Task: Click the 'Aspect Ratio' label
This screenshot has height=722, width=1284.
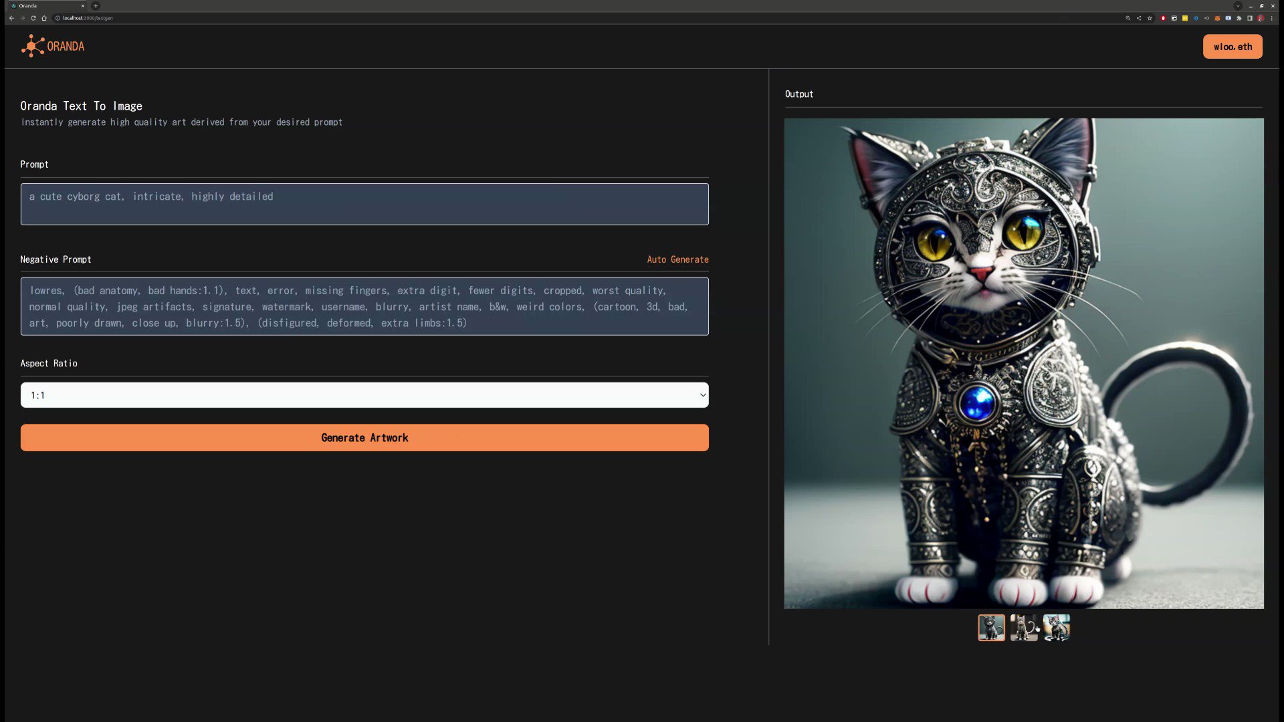Action: 49,363
